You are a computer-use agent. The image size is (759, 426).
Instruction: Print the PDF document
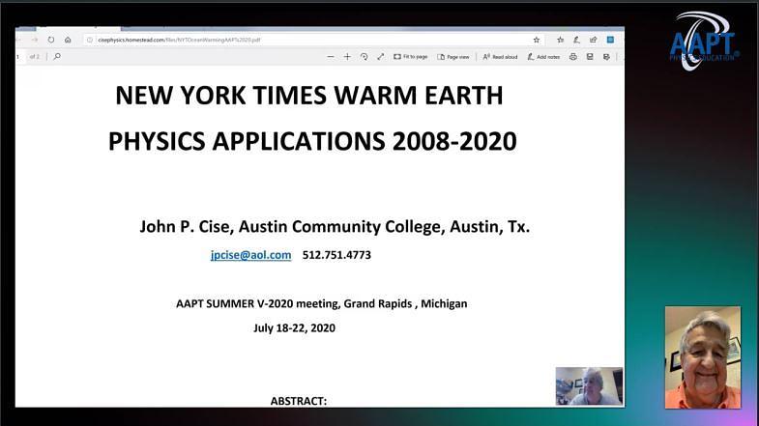(573, 57)
